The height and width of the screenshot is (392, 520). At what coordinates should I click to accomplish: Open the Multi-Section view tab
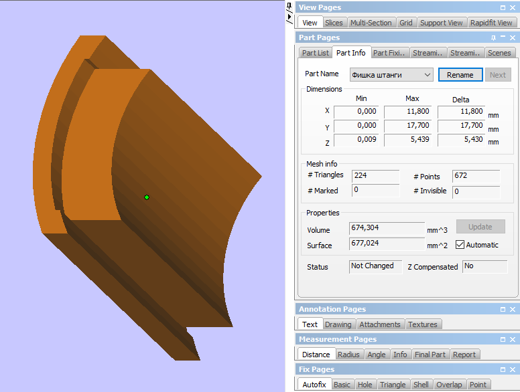(371, 23)
